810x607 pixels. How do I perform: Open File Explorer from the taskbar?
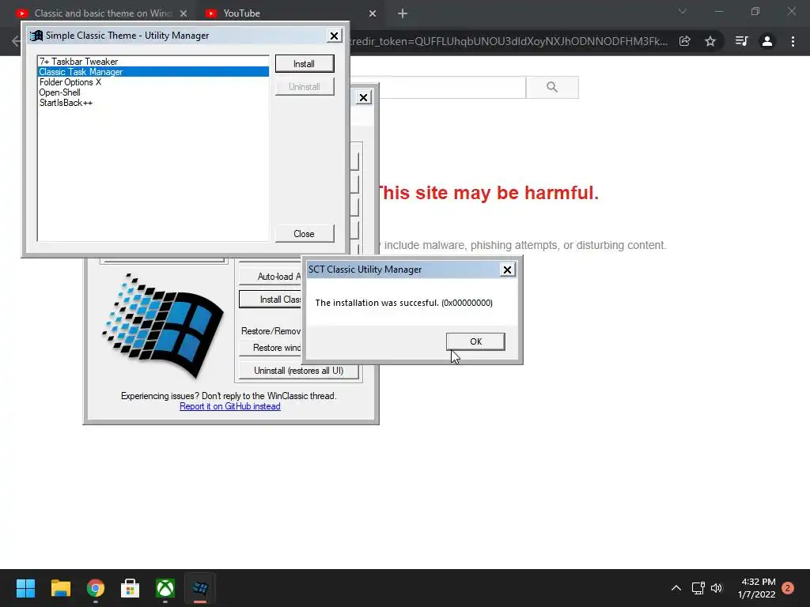click(60, 588)
